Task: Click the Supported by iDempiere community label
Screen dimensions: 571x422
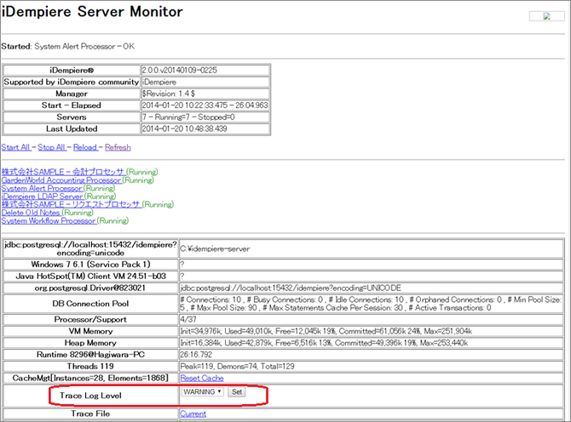Action: click(72, 82)
